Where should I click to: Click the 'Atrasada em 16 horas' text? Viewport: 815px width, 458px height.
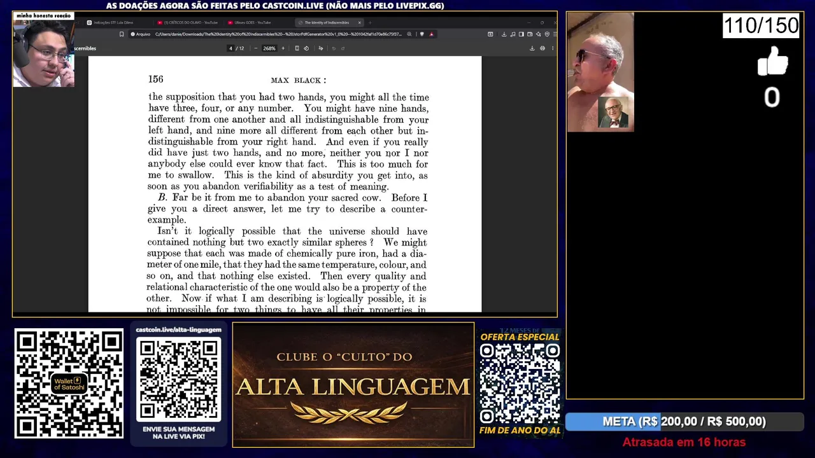(x=684, y=442)
